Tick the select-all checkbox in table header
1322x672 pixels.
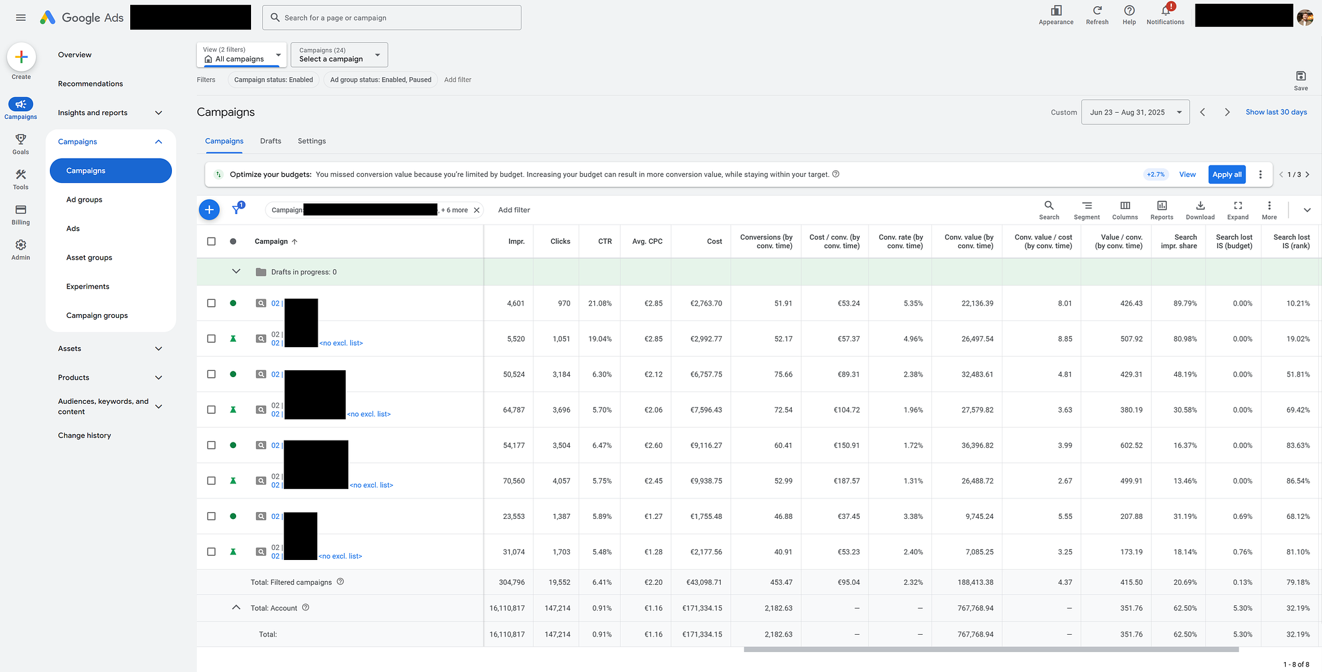click(211, 241)
